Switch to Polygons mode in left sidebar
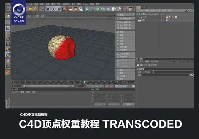Screen dimensions: 199x139 point(8,49)
